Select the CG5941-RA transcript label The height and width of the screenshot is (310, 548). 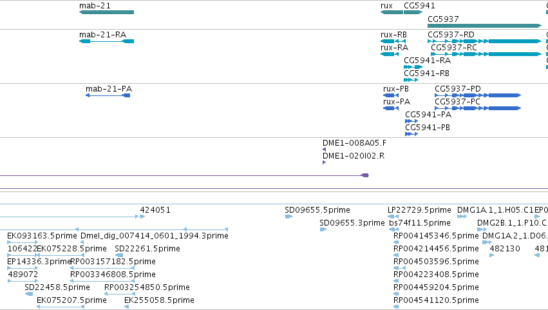[427, 61]
